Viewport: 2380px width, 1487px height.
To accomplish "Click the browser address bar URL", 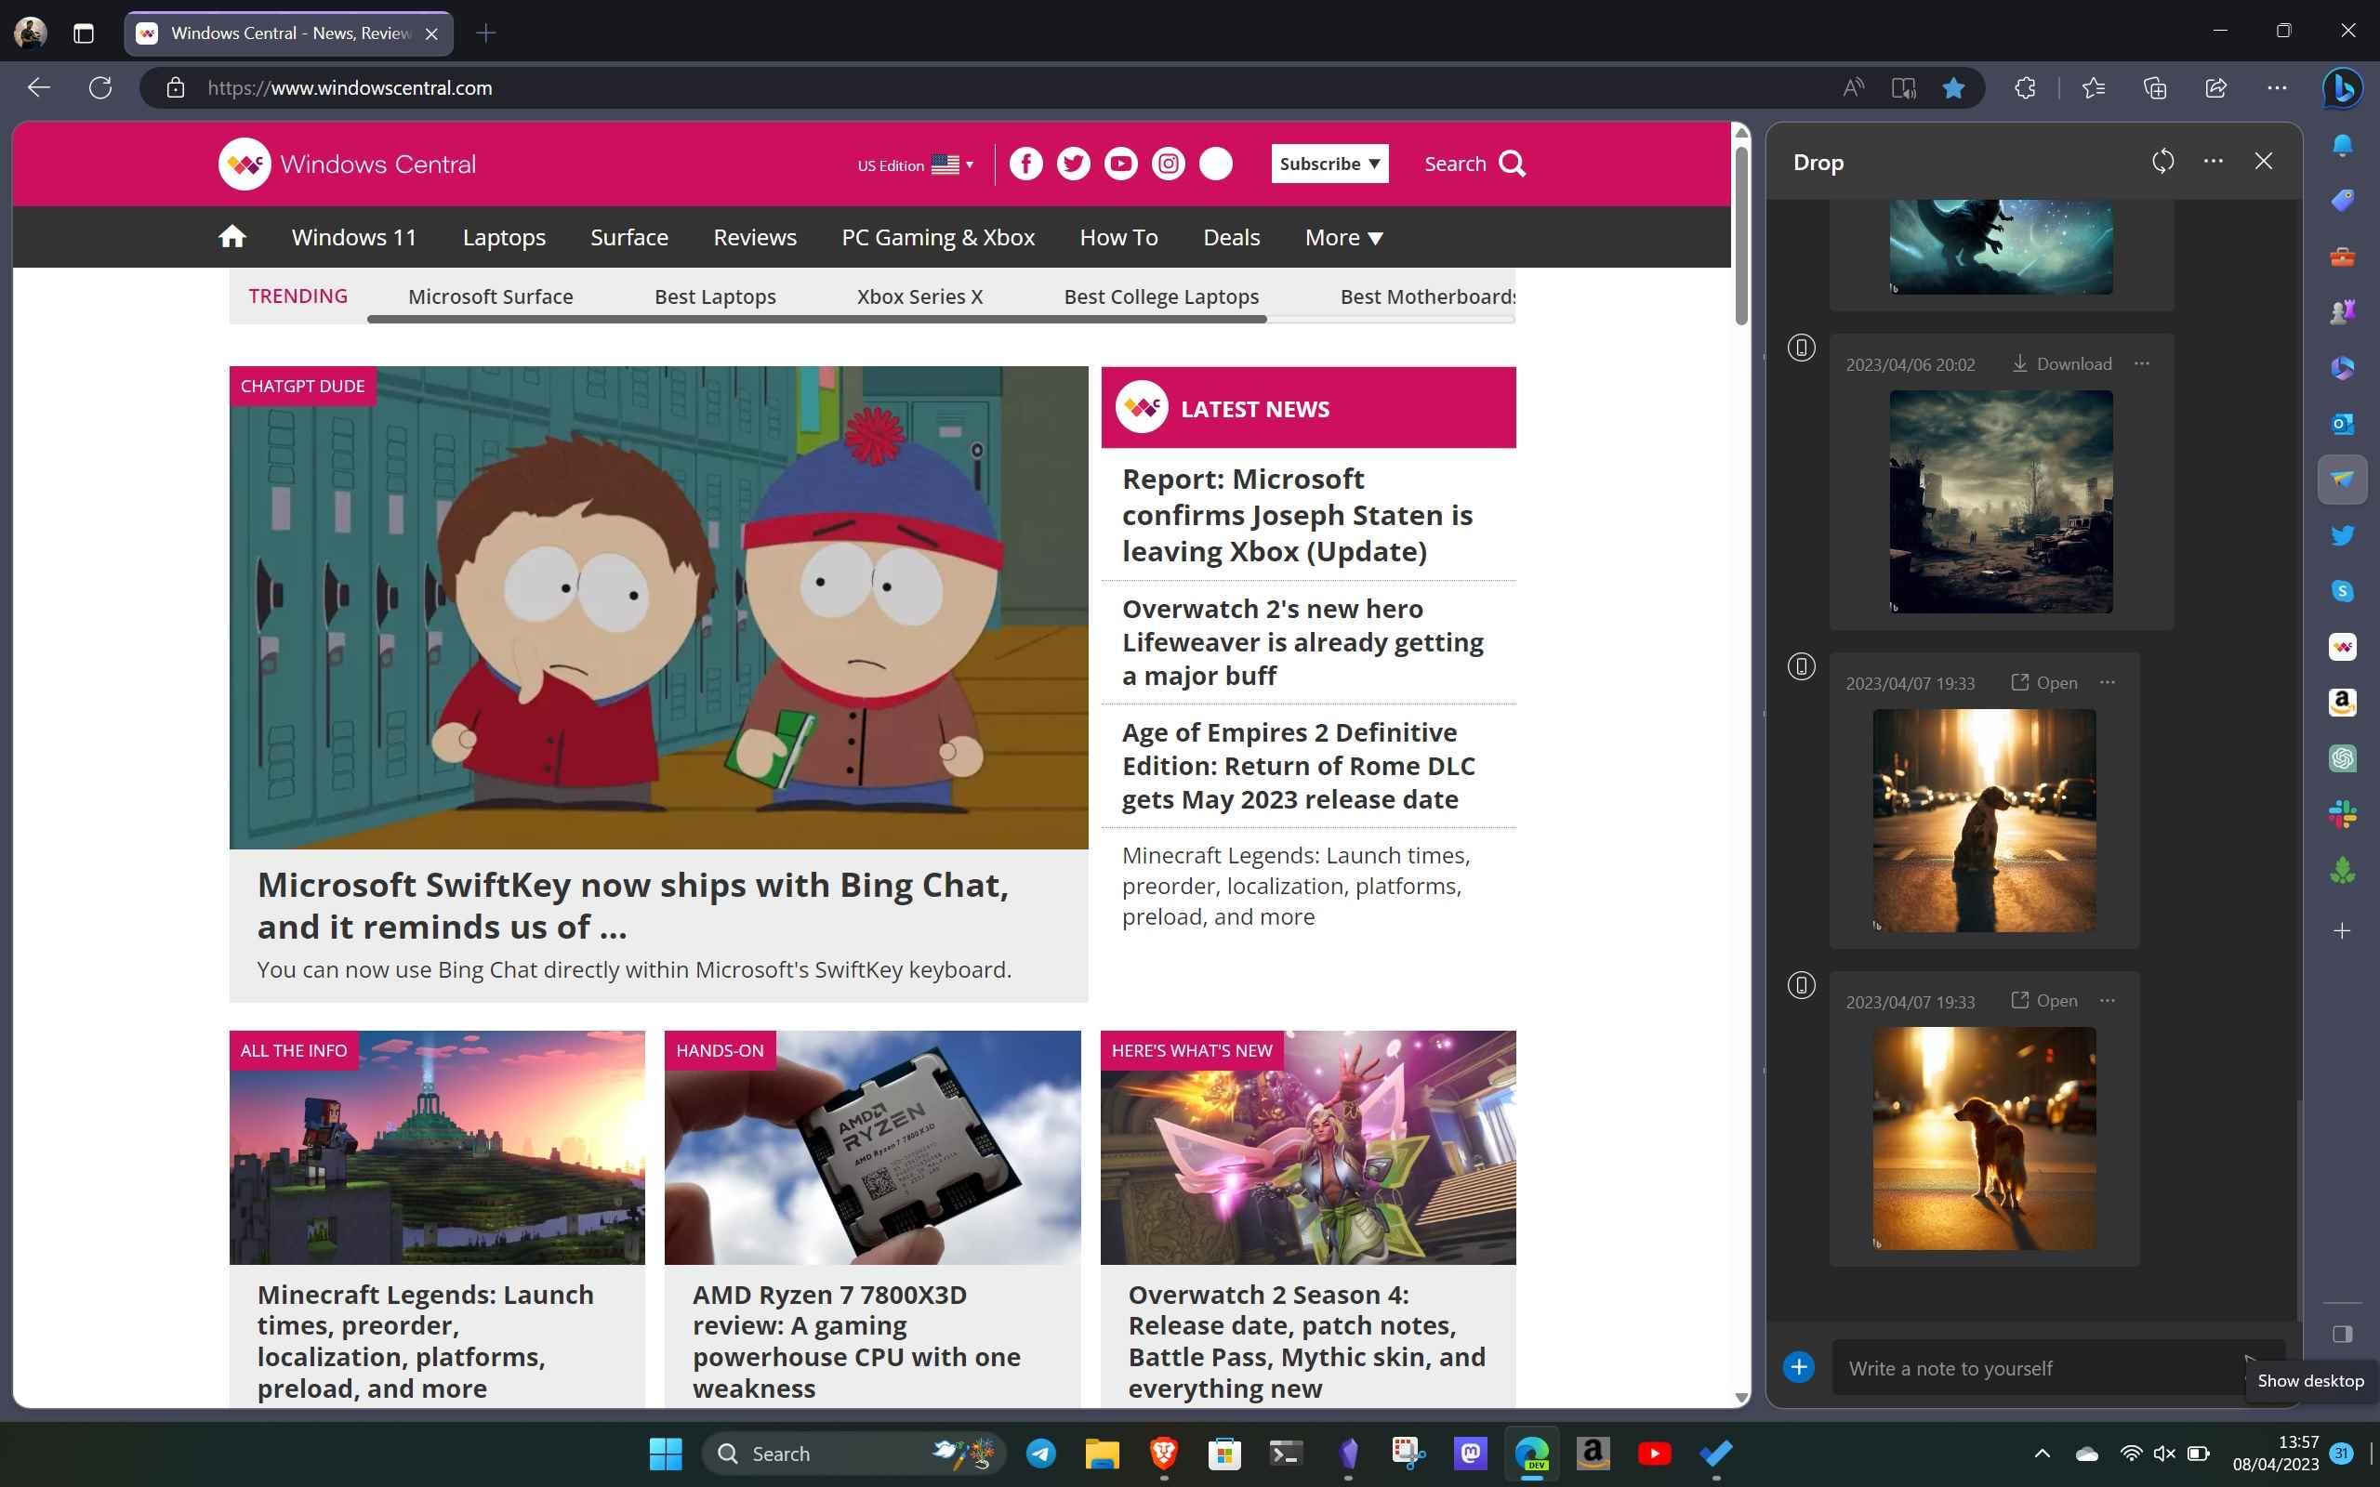I will [x=350, y=87].
